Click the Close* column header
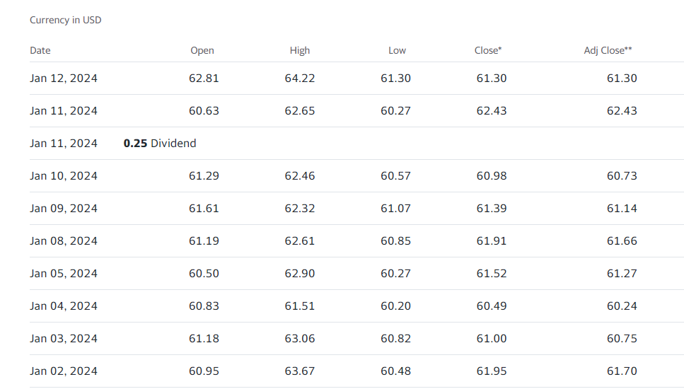The height and width of the screenshot is (389, 684). tap(488, 50)
